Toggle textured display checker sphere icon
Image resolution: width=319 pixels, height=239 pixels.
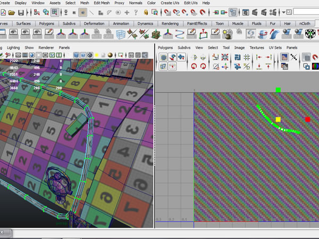90,55
